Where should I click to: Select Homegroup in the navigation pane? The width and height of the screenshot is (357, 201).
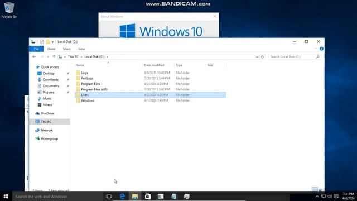click(49, 138)
